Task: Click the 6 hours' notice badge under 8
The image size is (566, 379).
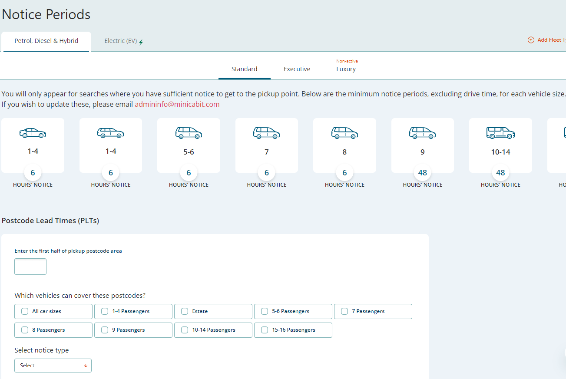Action: 344,173
